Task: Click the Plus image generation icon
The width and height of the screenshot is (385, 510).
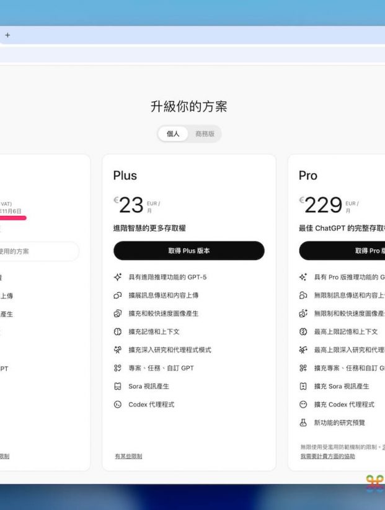Action: point(118,314)
